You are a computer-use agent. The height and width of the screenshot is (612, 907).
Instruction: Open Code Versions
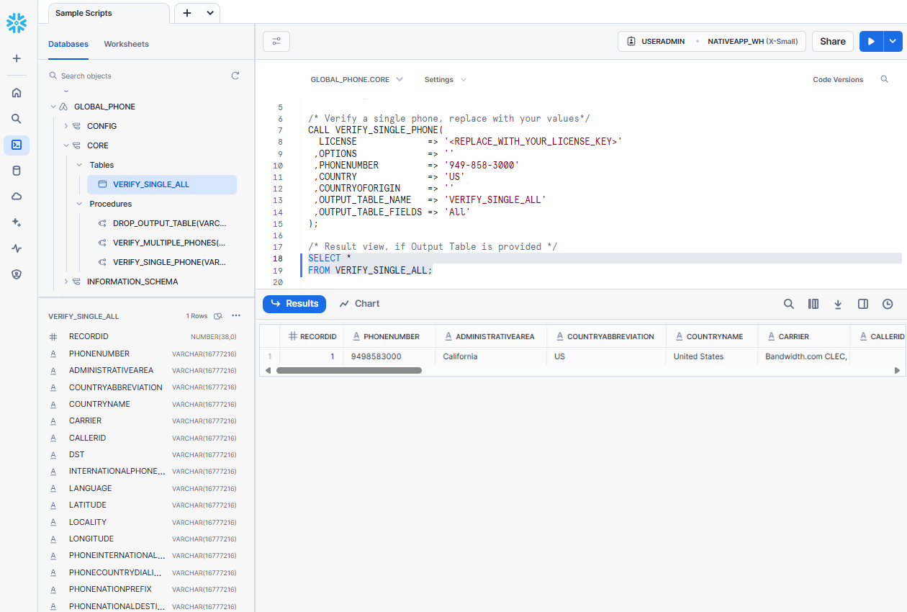(838, 79)
